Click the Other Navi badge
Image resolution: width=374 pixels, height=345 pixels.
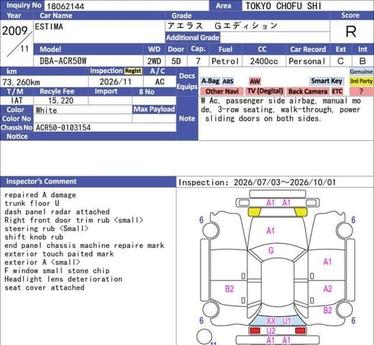point(222,91)
